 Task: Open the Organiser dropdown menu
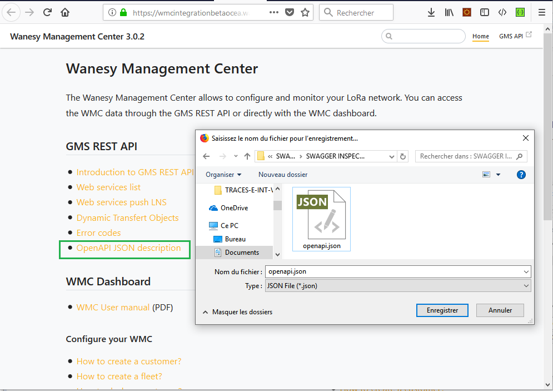[x=223, y=174]
